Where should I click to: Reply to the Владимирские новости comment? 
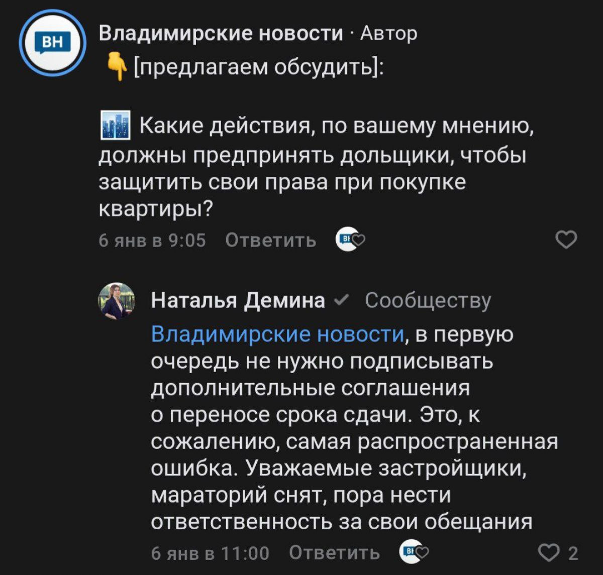point(271,241)
